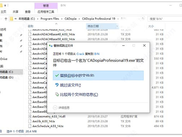Sort by 大小 column header
This screenshot has width=182, height=137.
point(151,26)
